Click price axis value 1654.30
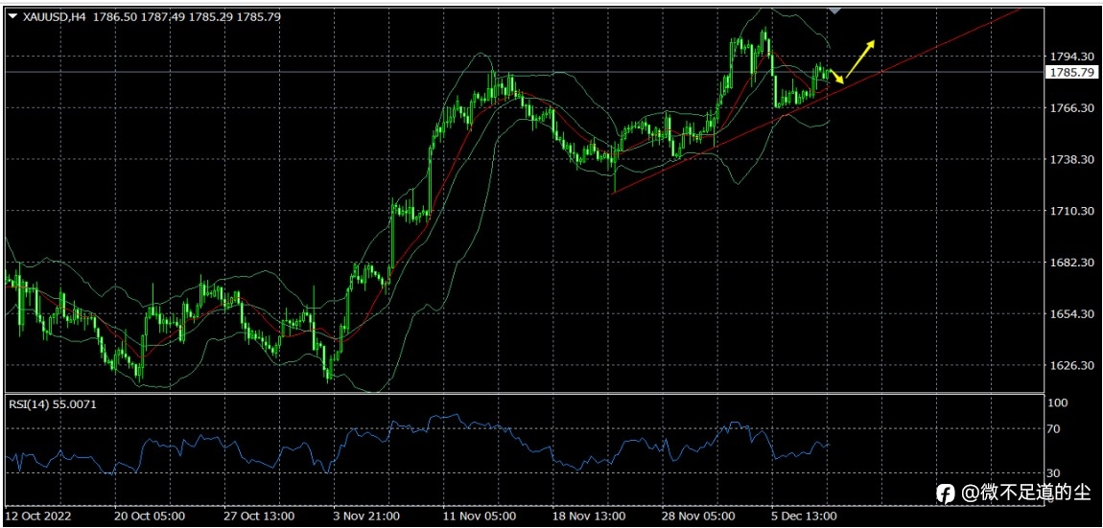 click(1071, 313)
